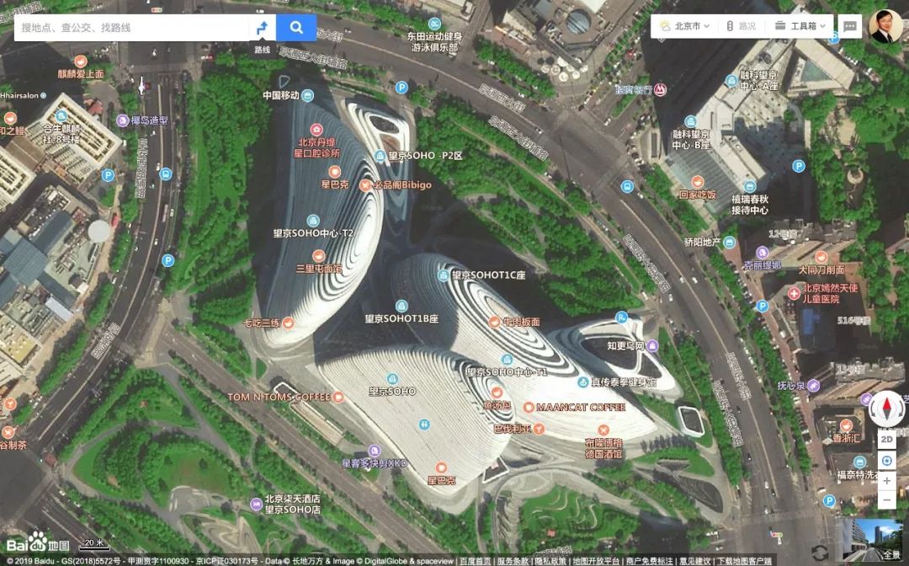The image size is (909, 566).
Task: Toggle the 路况 traffic layer
Action: pyautogui.click(x=741, y=26)
